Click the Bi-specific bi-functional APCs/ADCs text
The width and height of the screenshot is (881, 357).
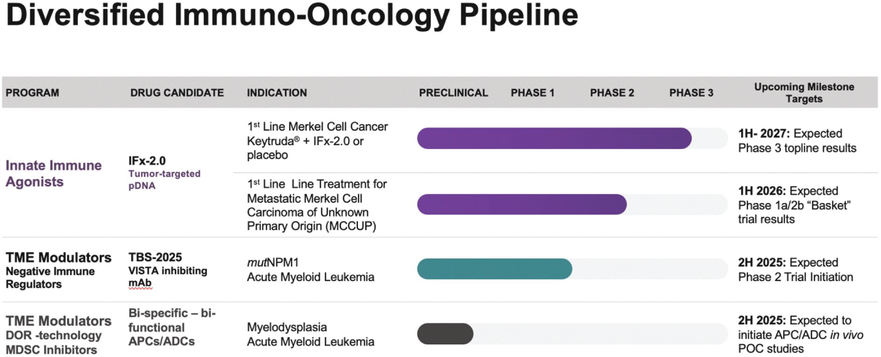coord(172,327)
